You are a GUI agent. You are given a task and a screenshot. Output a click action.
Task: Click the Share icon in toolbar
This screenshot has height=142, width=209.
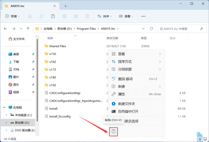pos(76,16)
